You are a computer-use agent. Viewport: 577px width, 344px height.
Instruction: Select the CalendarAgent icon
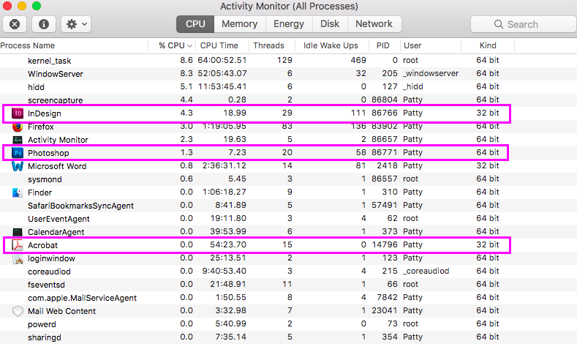[18, 232]
